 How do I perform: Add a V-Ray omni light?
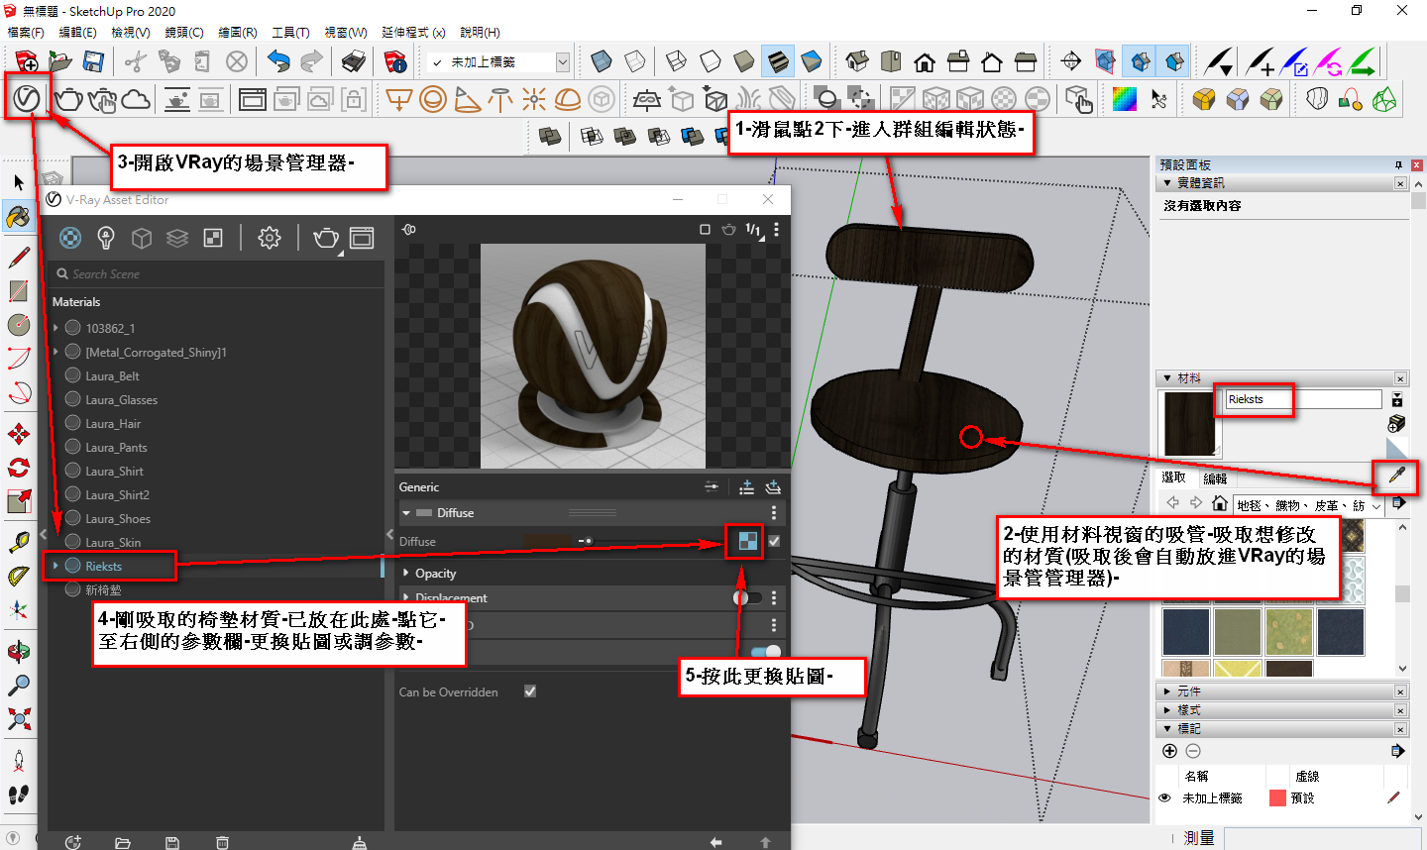534,99
